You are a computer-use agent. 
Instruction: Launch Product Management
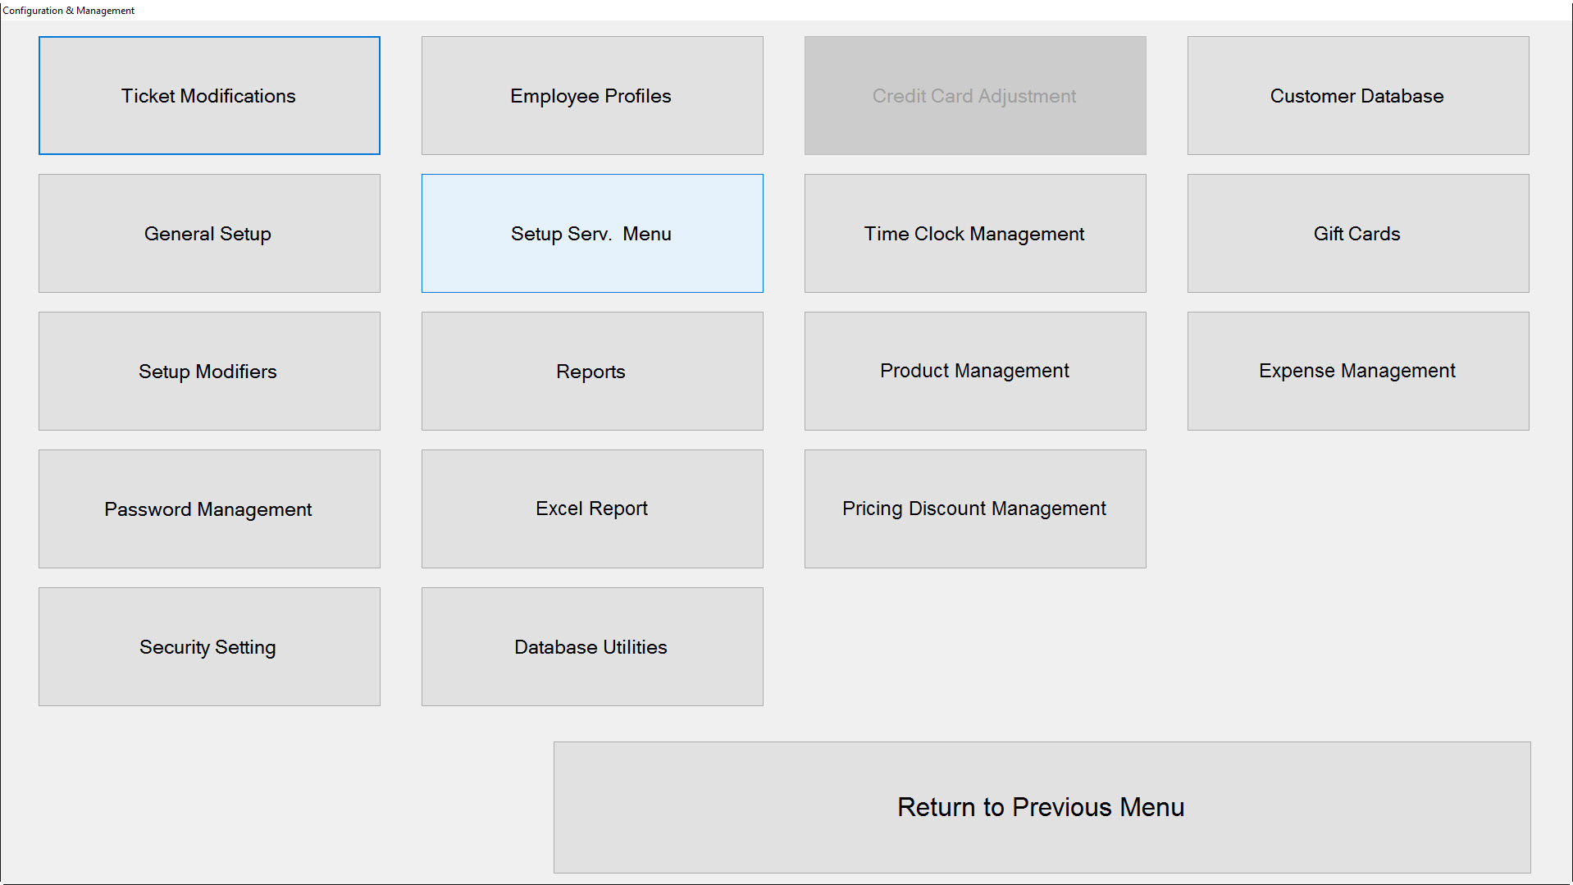[x=974, y=371]
